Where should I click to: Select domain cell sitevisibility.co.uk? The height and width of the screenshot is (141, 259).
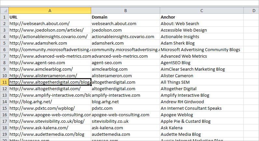click(x=125, y=121)
